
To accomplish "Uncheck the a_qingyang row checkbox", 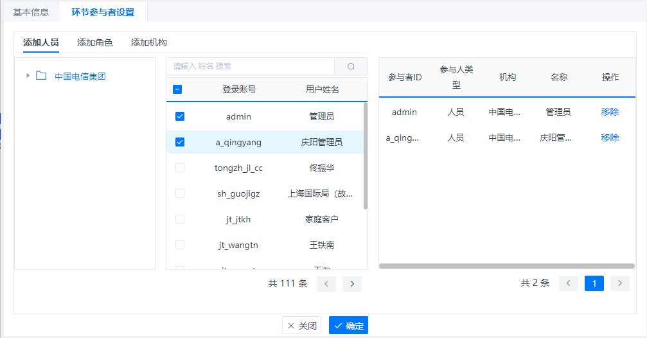I will pos(180,142).
